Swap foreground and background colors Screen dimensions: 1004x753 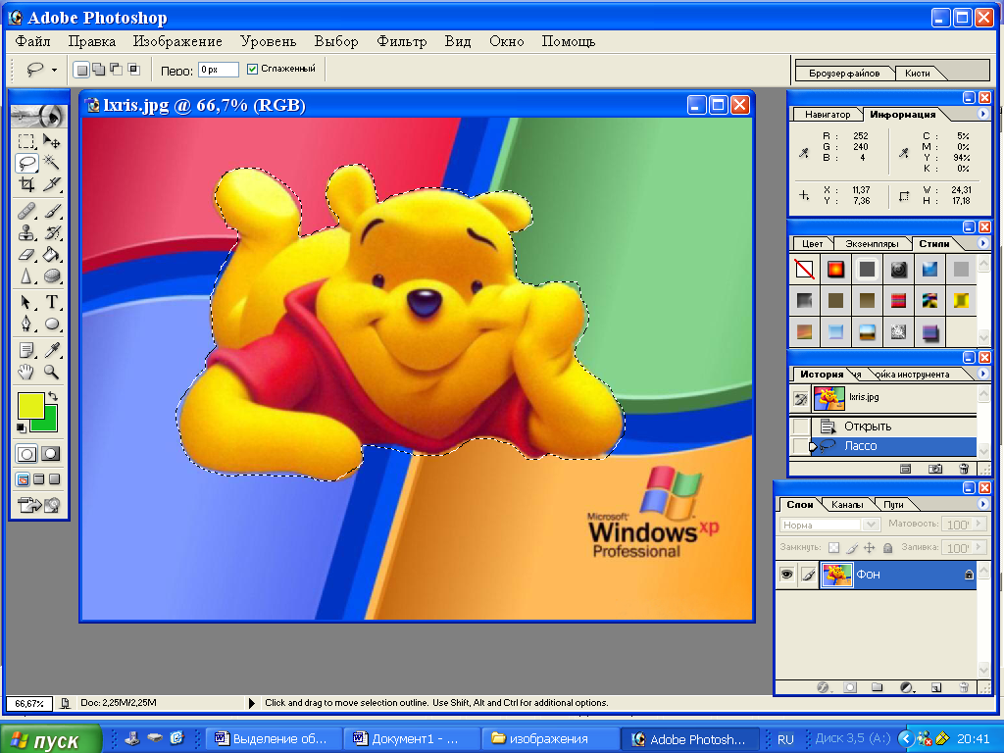[53, 396]
